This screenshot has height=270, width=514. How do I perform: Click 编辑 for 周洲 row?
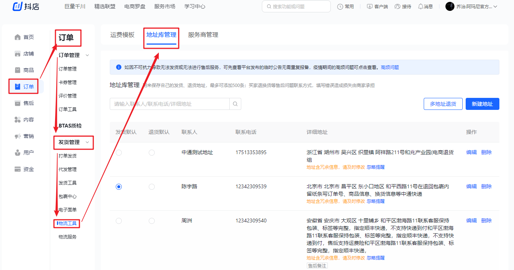(x=472, y=220)
